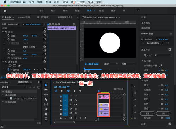Lock track V3
The height and width of the screenshot is (129, 176).
point(61,105)
